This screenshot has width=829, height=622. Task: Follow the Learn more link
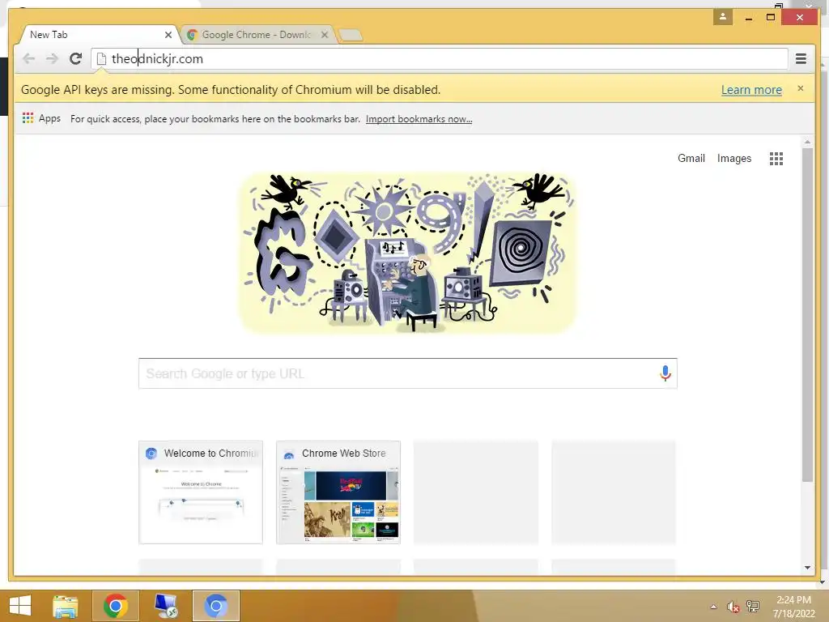[x=751, y=90]
